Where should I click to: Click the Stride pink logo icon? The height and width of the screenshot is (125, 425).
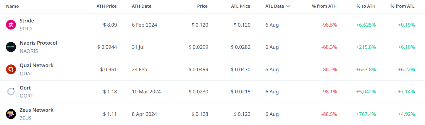pos(11,25)
